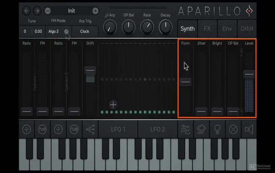Switch to the Orbit tab
Screen dimensions: 275x173
click(247, 29)
